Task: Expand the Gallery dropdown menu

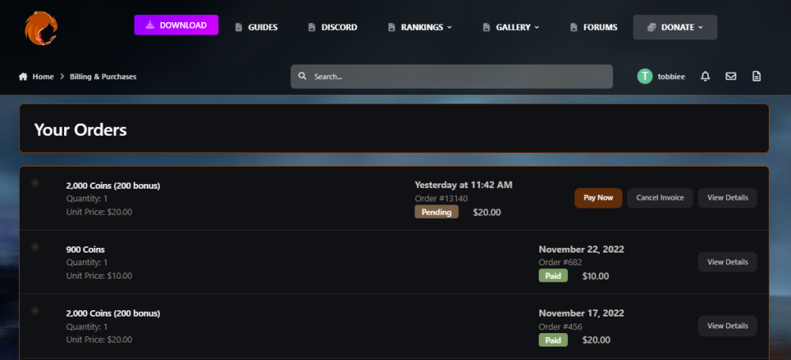Action: coord(511,27)
